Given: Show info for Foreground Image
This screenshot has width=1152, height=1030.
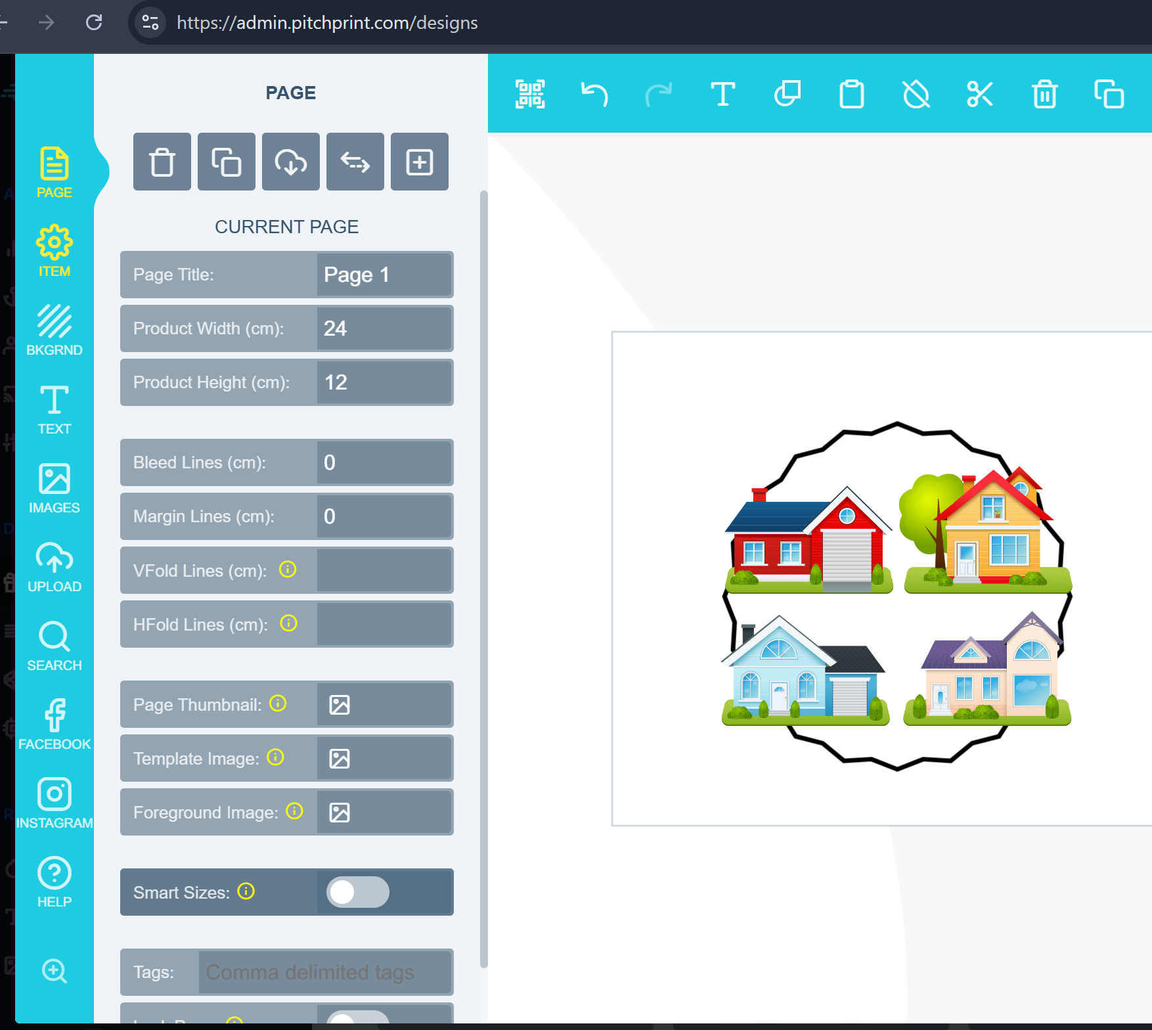Looking at the screenshot, I should (295, 811).
